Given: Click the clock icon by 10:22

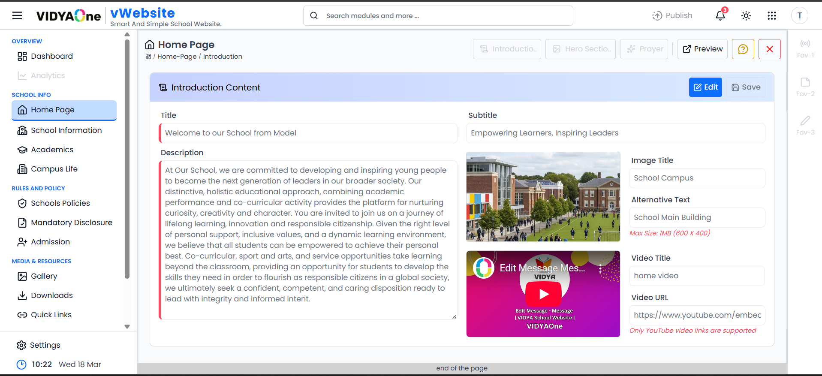Looking at the screenshot, I should (x=21, y=364).
